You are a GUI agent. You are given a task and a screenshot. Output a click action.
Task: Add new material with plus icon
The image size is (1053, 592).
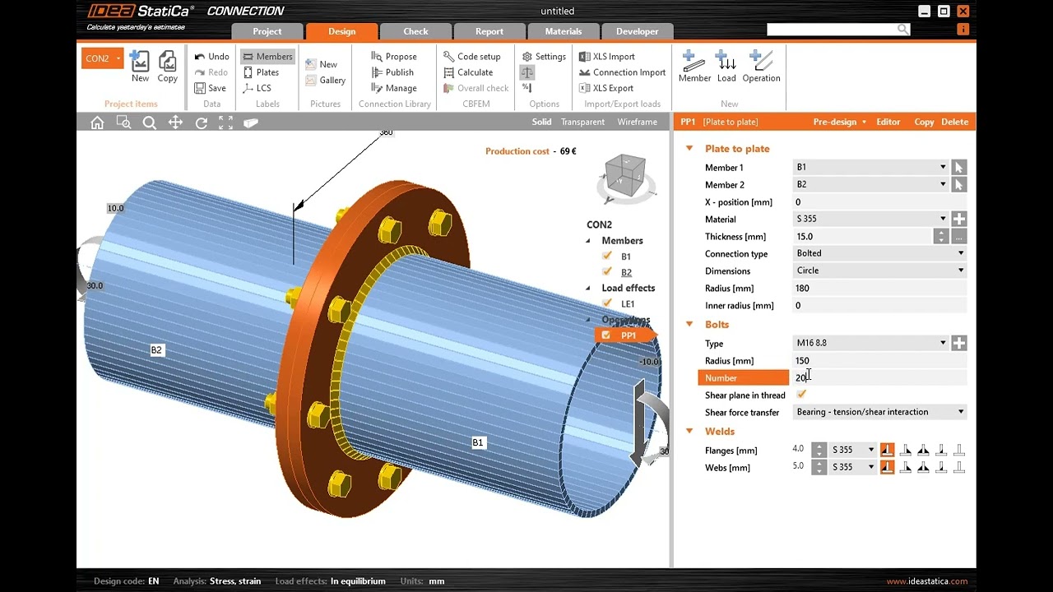click(x=958, y=219)
